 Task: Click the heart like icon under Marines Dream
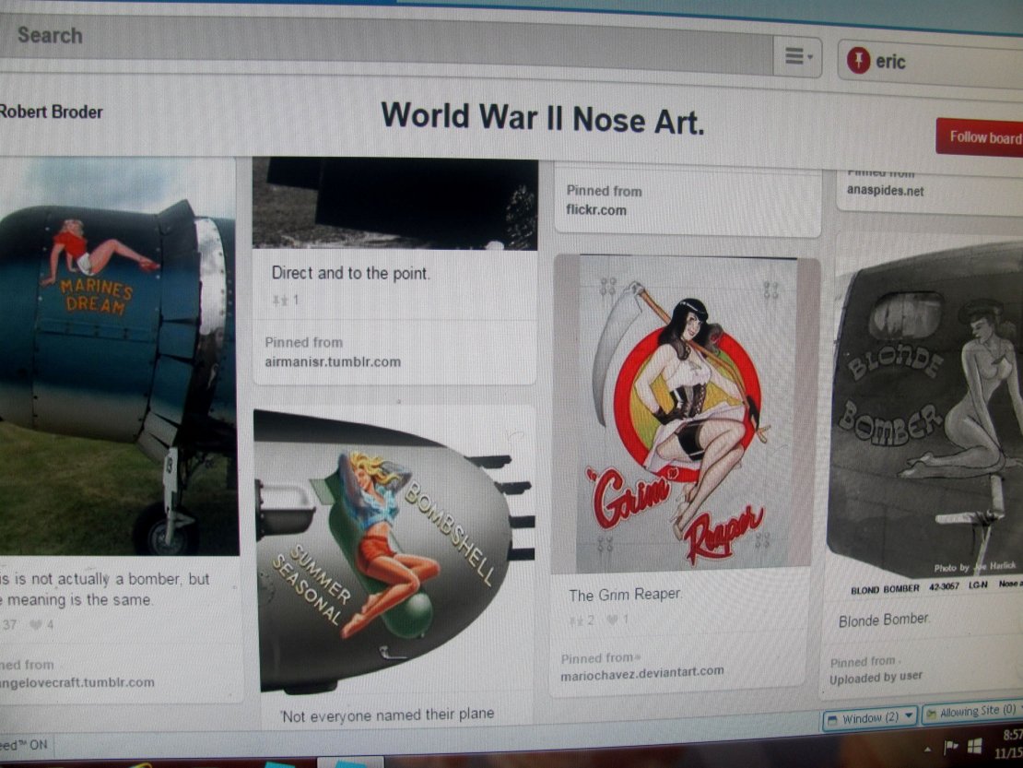(37, 625)
